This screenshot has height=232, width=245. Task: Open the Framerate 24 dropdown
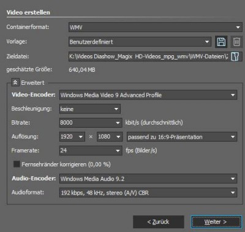(91, 150)
